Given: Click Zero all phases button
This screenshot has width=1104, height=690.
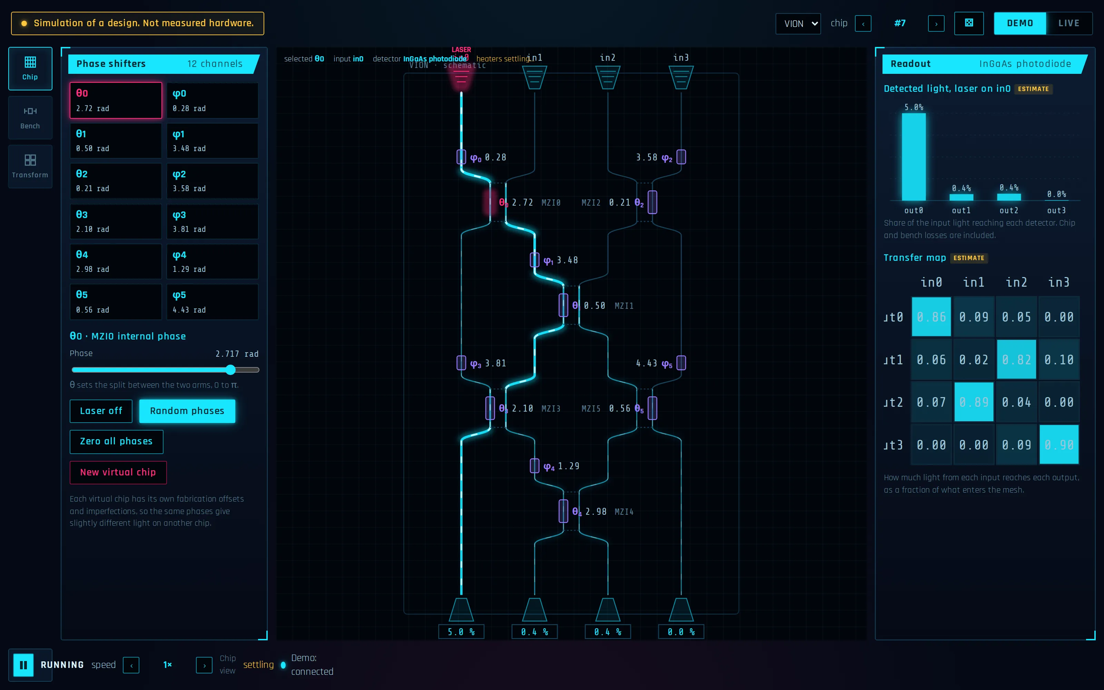Looking at the screenshot, I should tap(116, 442).
